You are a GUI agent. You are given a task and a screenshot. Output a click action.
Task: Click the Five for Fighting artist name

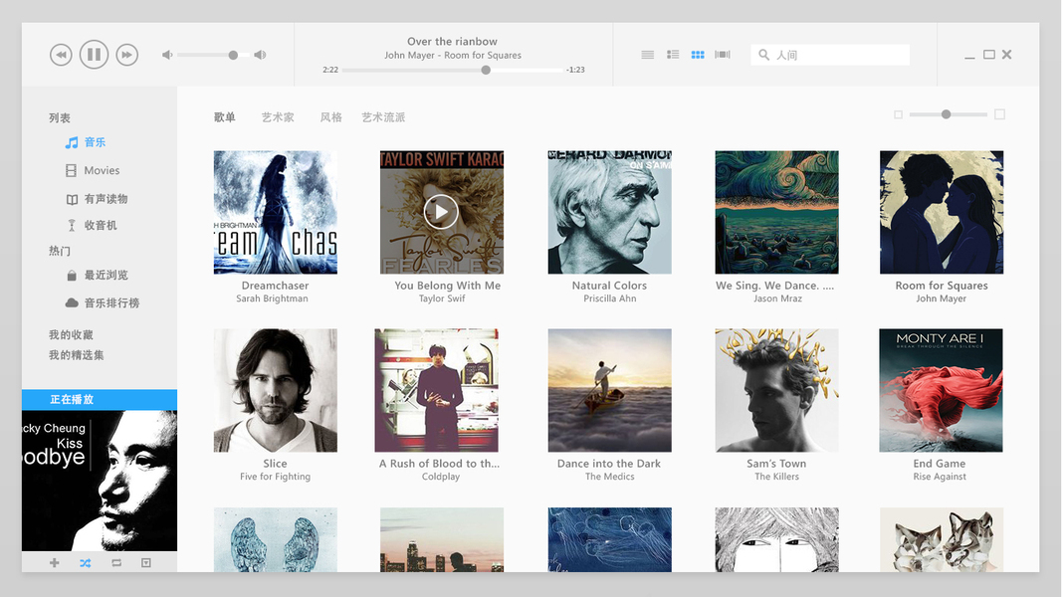(275, 477)
